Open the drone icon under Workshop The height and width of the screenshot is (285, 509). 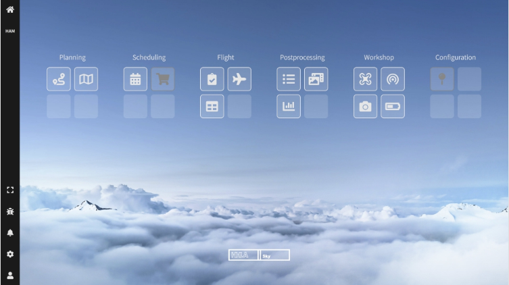point(365,79)
